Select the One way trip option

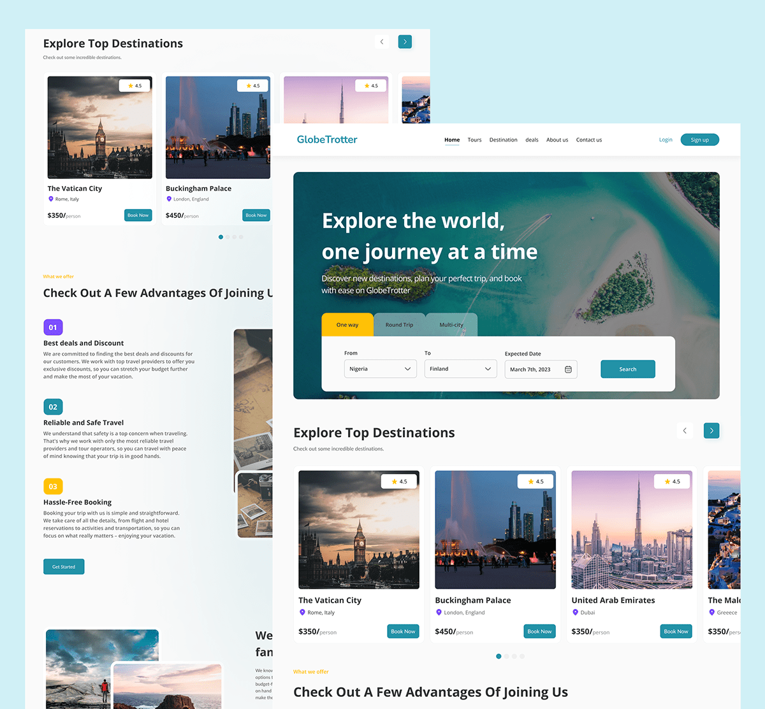[347, 324]
